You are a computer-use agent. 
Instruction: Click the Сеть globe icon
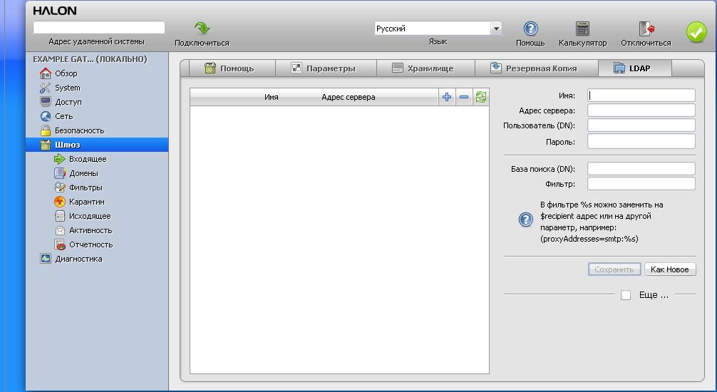46,116
